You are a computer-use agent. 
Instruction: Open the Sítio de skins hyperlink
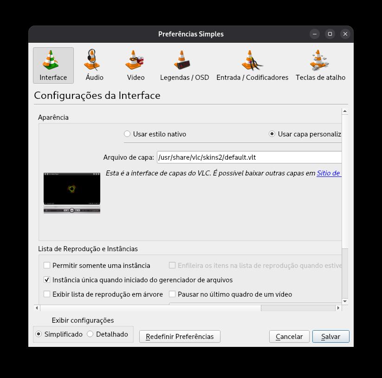(329, 173)
